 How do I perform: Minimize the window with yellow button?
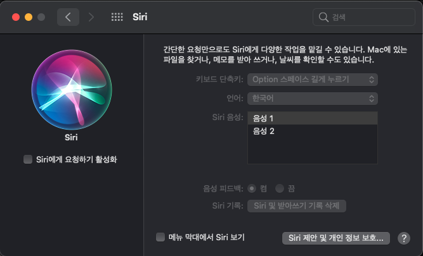pyautogui.click(x=29, y=17)
